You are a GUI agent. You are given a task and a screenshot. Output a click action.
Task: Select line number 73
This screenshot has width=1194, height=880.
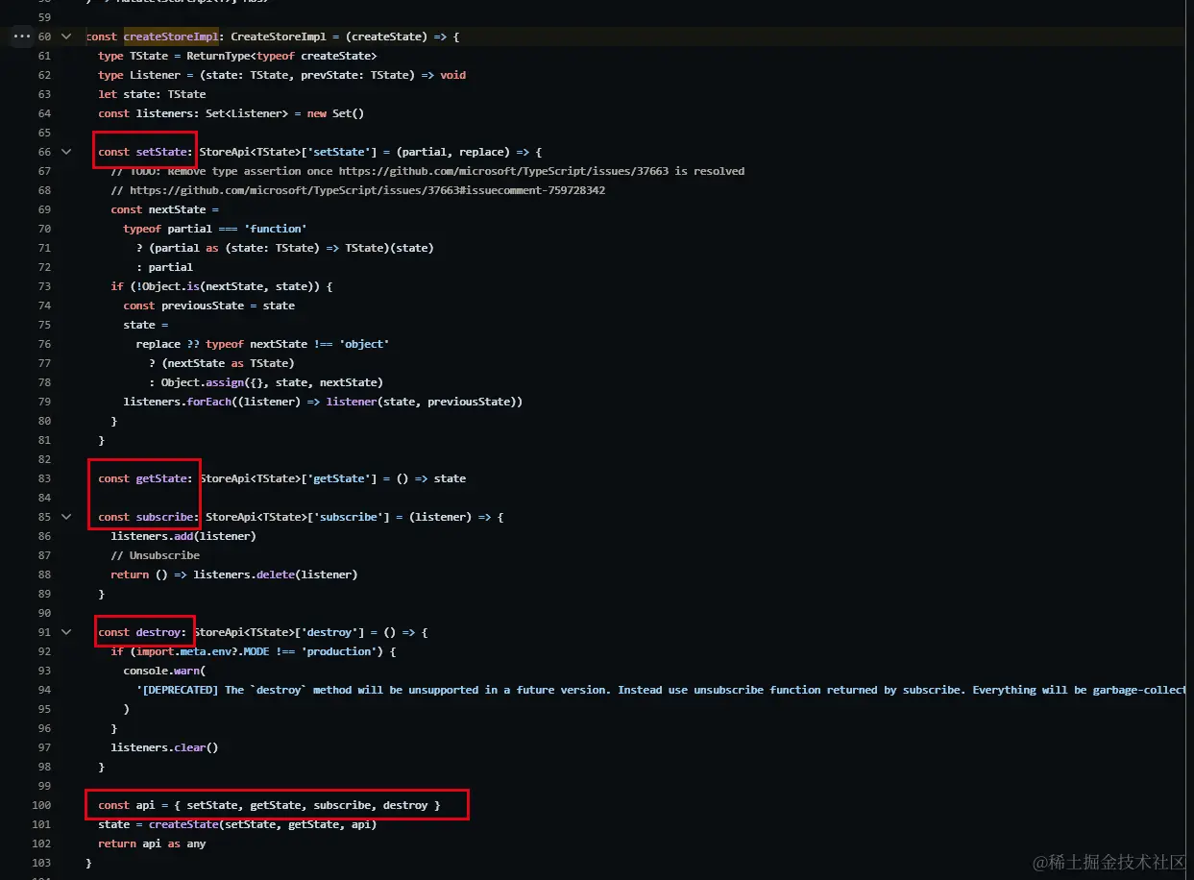pyautogui.click(x=45, y=286)
